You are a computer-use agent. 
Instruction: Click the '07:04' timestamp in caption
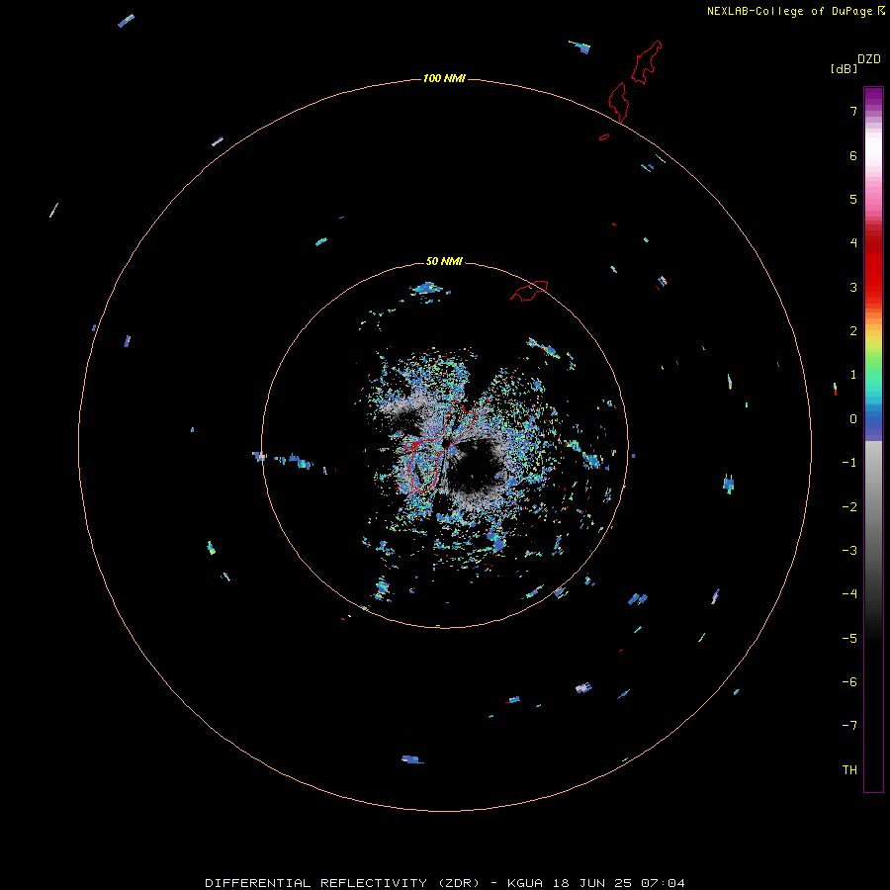pos(663,883)
